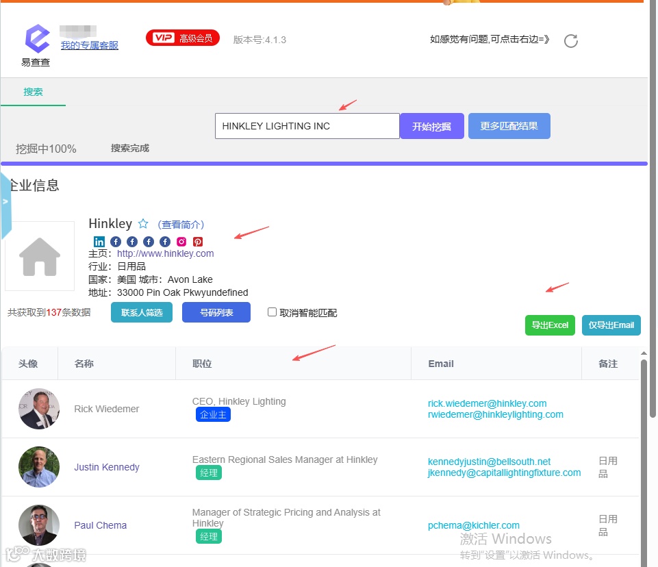Click email kennedyjustin@bellsouth.net
Image resolution: width=658 pixels, height=567 pixels.
point(490,462)
